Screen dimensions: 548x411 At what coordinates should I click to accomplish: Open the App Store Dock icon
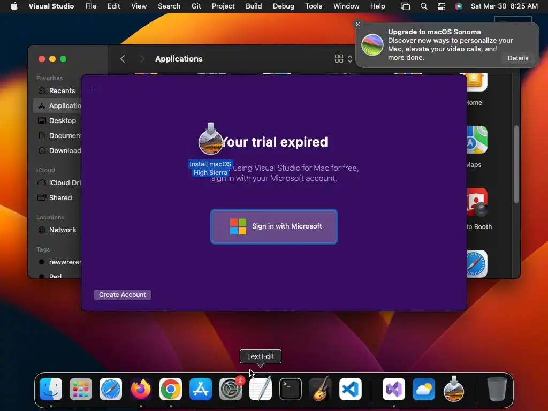pos(201,389)
